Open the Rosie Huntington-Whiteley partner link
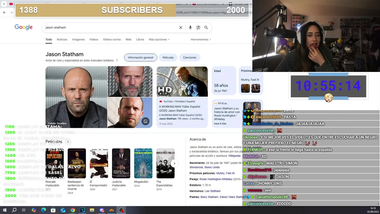 click(216, 179)
